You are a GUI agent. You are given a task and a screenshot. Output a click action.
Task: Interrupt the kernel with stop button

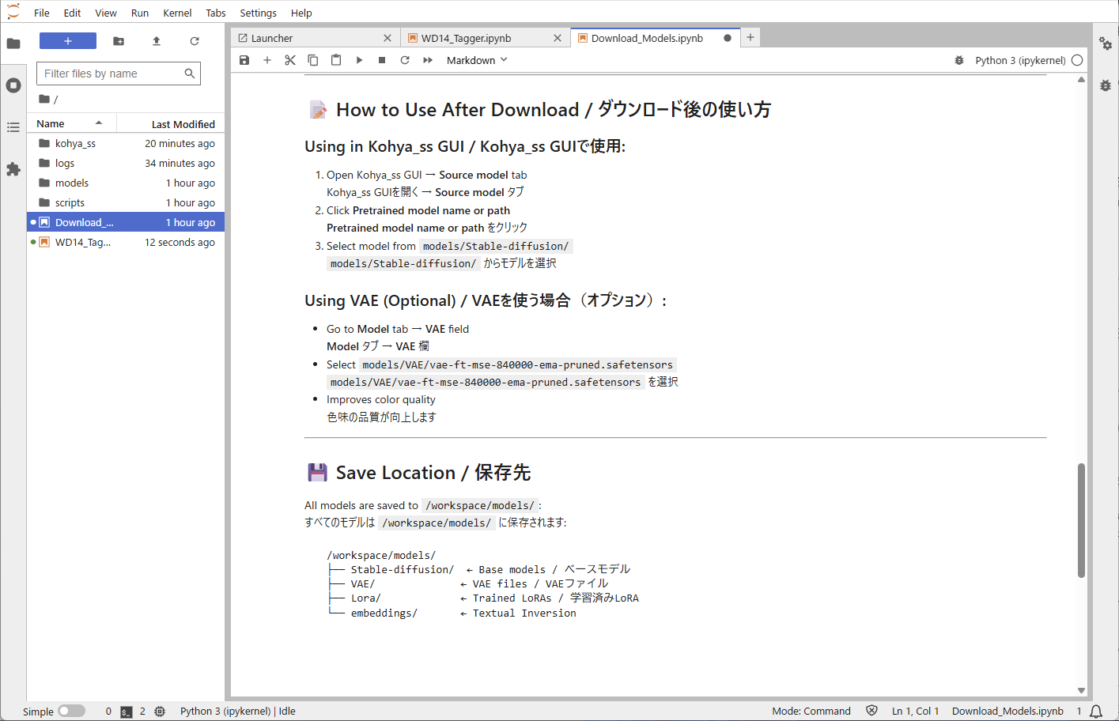click(382, 60)
